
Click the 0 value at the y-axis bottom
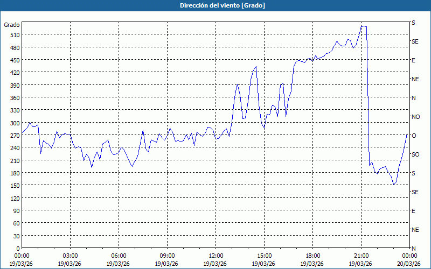coord(16,249)
